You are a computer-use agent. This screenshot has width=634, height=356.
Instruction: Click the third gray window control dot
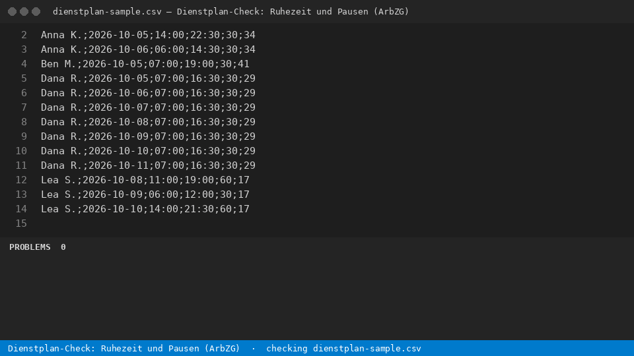click(x=36, y=12)
